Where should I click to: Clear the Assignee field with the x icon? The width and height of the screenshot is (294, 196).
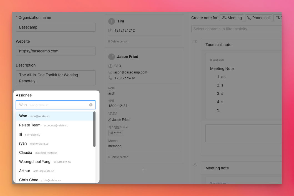point(91,105)
